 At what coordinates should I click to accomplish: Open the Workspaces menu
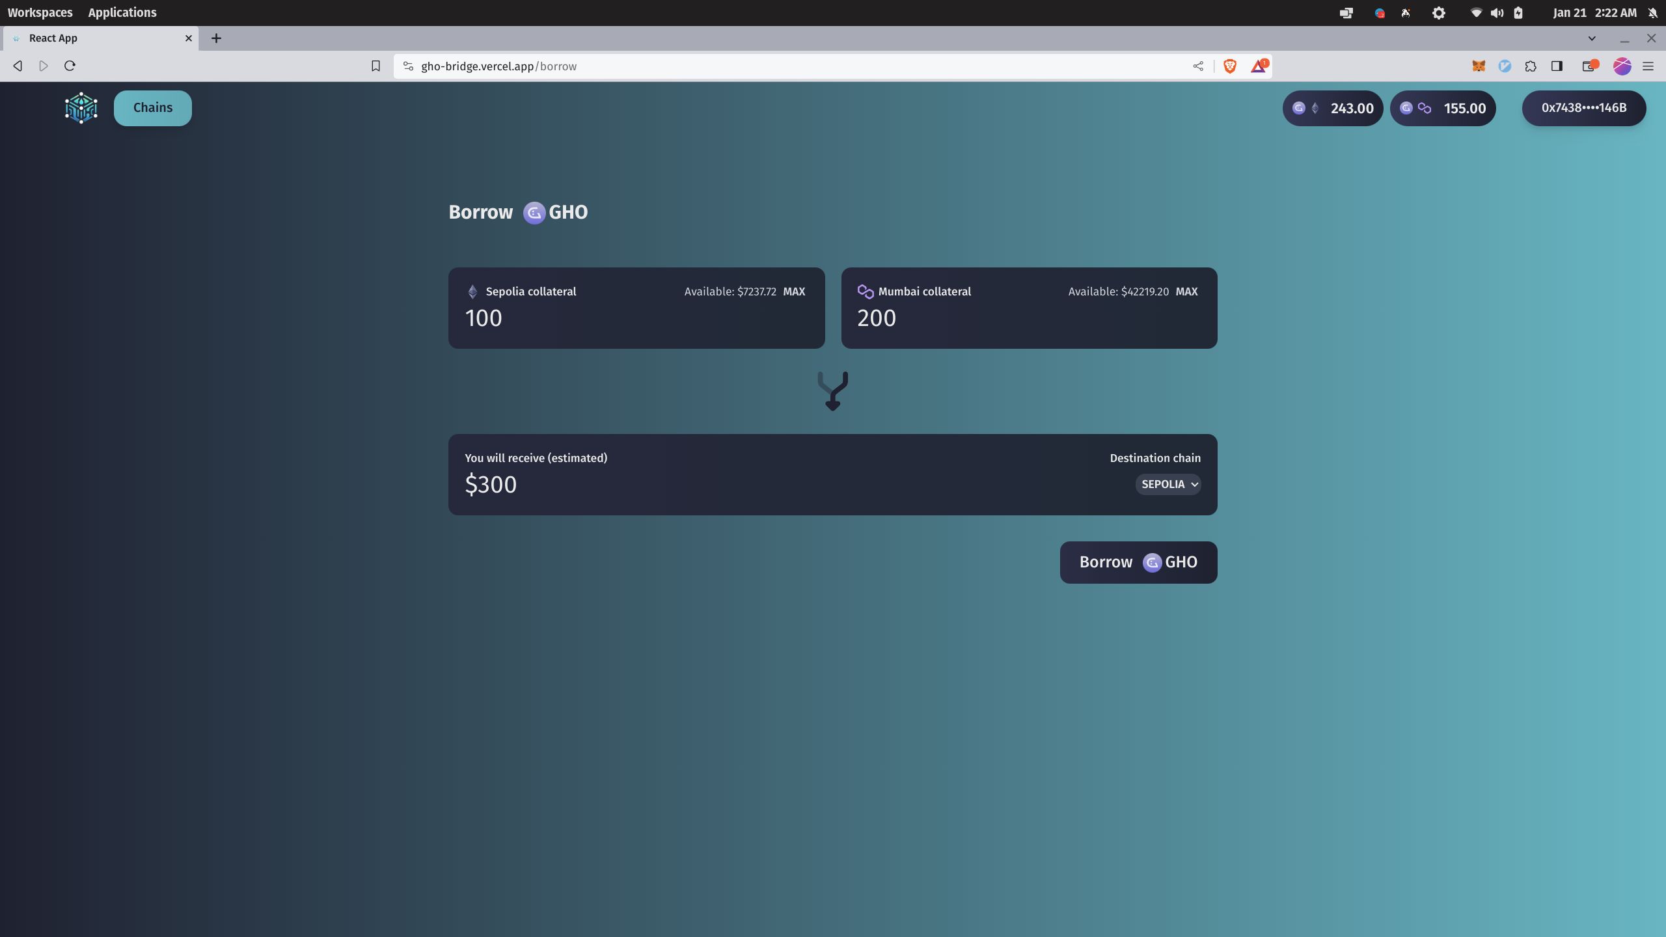40,12
